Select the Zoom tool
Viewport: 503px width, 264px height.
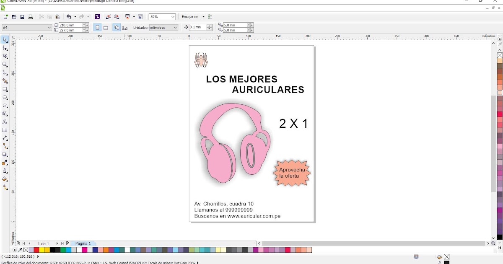[5, 64]
